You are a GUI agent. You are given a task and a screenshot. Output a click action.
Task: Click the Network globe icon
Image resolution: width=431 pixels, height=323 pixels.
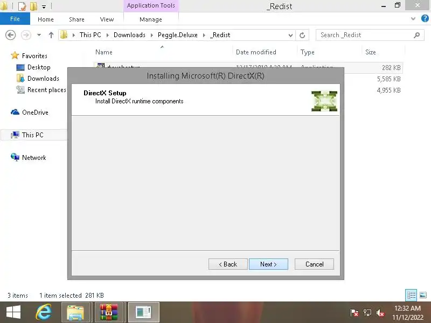coord(15,157)
